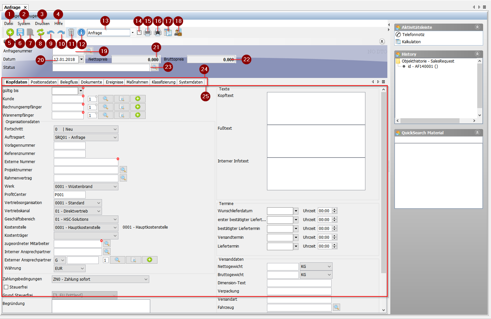This screenshot has width=491, height=319.
Task: Click the Referenznummer input field
Action: click(x=70, y=154)
